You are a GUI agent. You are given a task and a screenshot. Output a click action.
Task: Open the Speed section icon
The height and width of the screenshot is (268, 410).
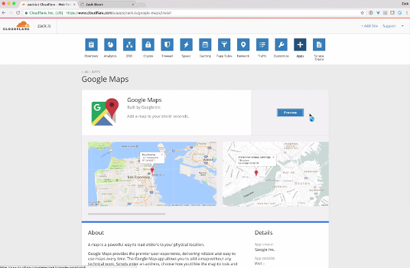tap(186, 44)
